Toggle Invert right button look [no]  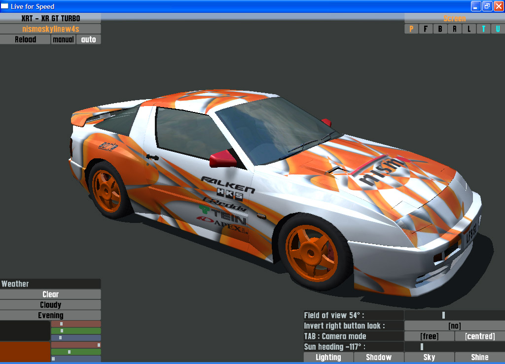pyautogui.click(x=454, y=326)
